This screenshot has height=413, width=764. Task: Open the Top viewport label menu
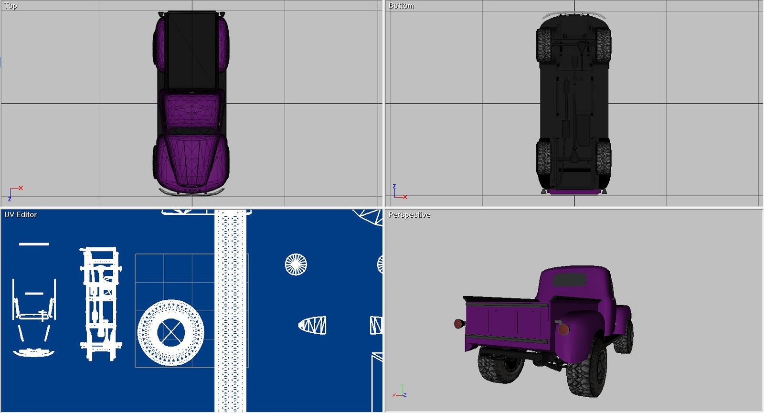[11, 6]
